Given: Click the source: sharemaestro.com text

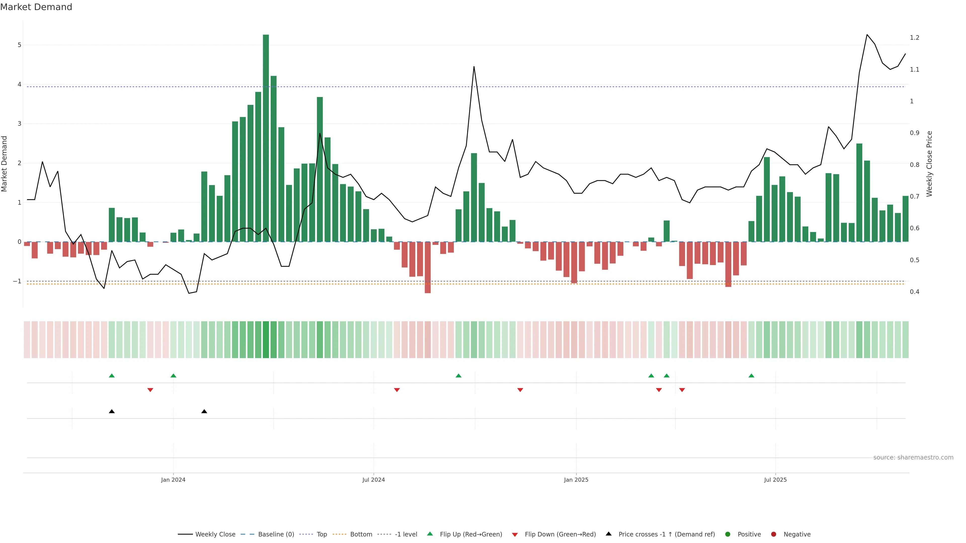Looking at the screenshot, I should click(913, 457).
